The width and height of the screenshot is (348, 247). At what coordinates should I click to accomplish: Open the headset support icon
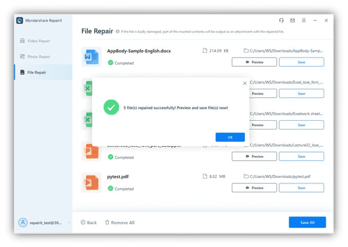(x=281, y=20)
